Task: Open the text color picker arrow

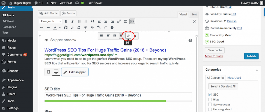Action: coord(60,27)
